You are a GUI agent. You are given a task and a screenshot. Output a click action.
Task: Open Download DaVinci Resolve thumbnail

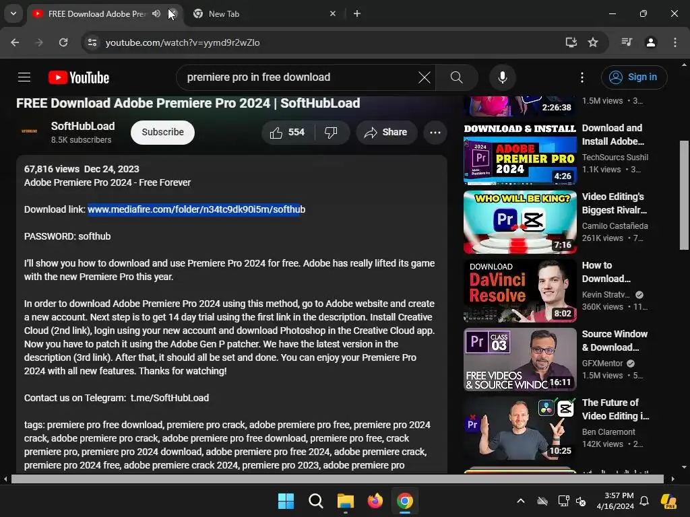(520, 291)
